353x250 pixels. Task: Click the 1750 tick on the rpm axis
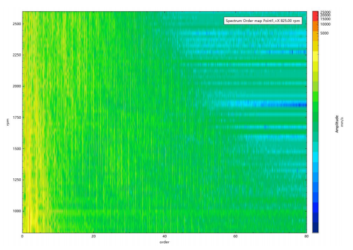coord(17,117)
